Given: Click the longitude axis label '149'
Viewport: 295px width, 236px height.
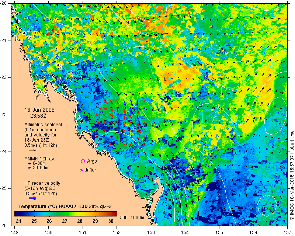Looking at the screenshot, I should pos(15,233).
